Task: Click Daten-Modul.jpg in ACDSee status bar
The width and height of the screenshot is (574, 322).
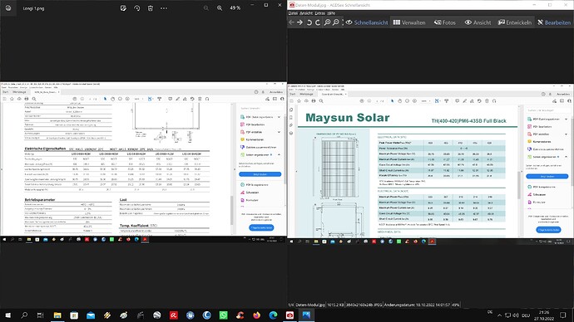Action: pyautogui.click(x=310, y=305)
